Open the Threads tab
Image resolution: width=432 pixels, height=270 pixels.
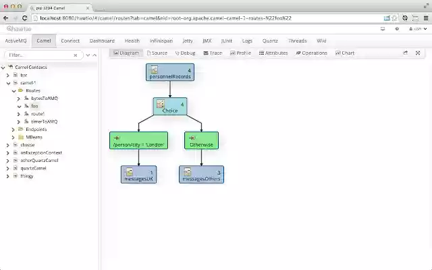click(297, 40)
